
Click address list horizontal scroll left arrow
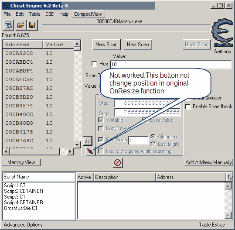(x=6, y=152)
